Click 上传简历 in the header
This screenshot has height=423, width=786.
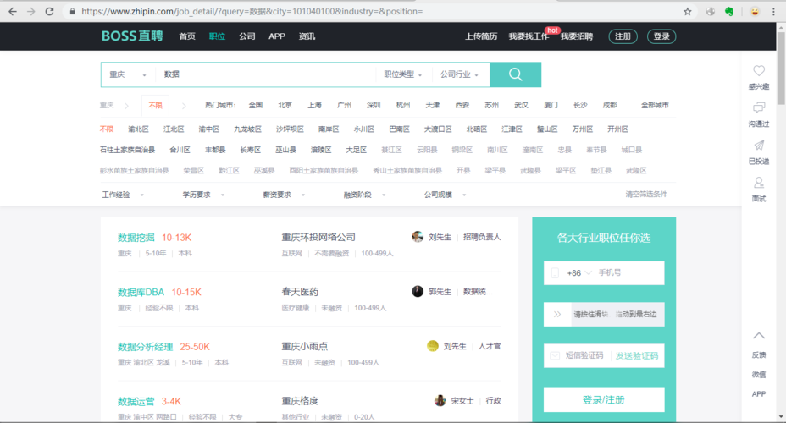click(x=481, y=36)
